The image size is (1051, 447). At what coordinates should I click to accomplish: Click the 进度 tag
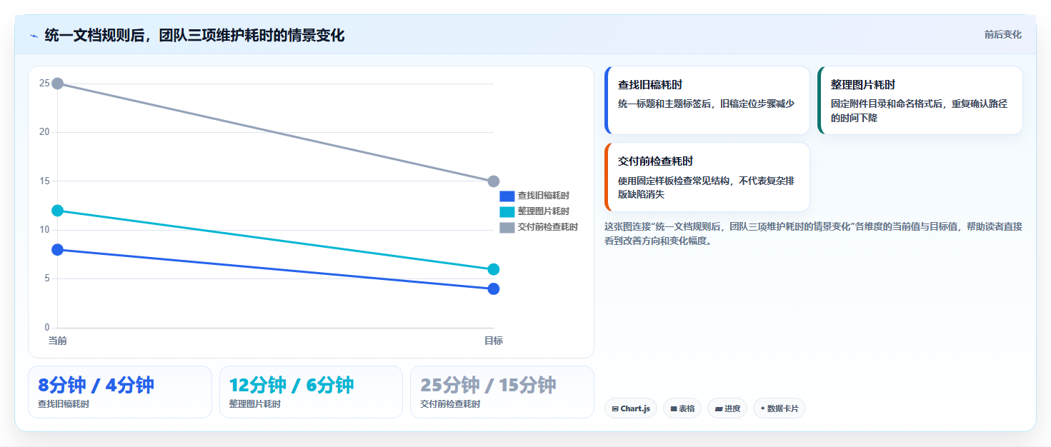point(727,408)
